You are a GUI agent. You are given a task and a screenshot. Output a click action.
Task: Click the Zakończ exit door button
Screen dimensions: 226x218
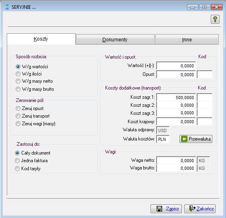pyautogui.click(x=200, y=209)
